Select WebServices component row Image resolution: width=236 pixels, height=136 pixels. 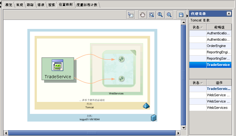(210, 108)
